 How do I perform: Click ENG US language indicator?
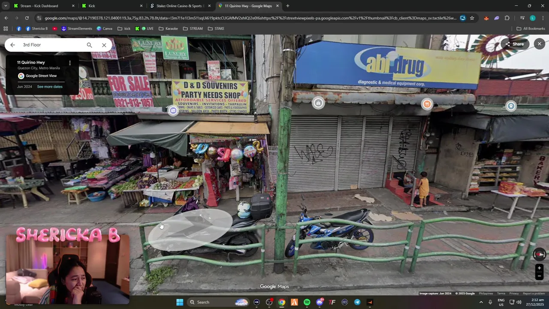tap(501, 302)
